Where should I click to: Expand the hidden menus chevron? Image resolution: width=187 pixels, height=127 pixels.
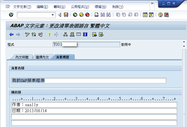[x=152, y=3]
